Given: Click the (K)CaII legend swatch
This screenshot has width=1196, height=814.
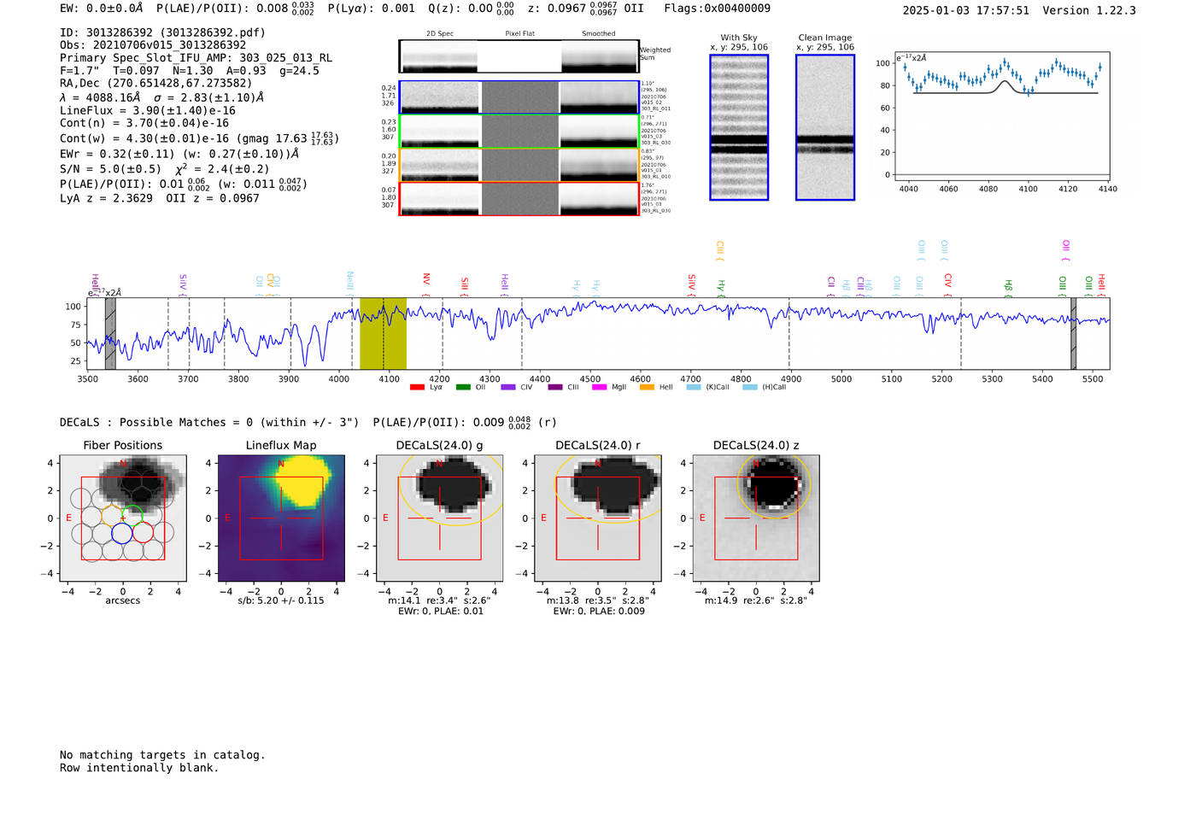Looking at the screenshot, I should (x=693, y=388).
